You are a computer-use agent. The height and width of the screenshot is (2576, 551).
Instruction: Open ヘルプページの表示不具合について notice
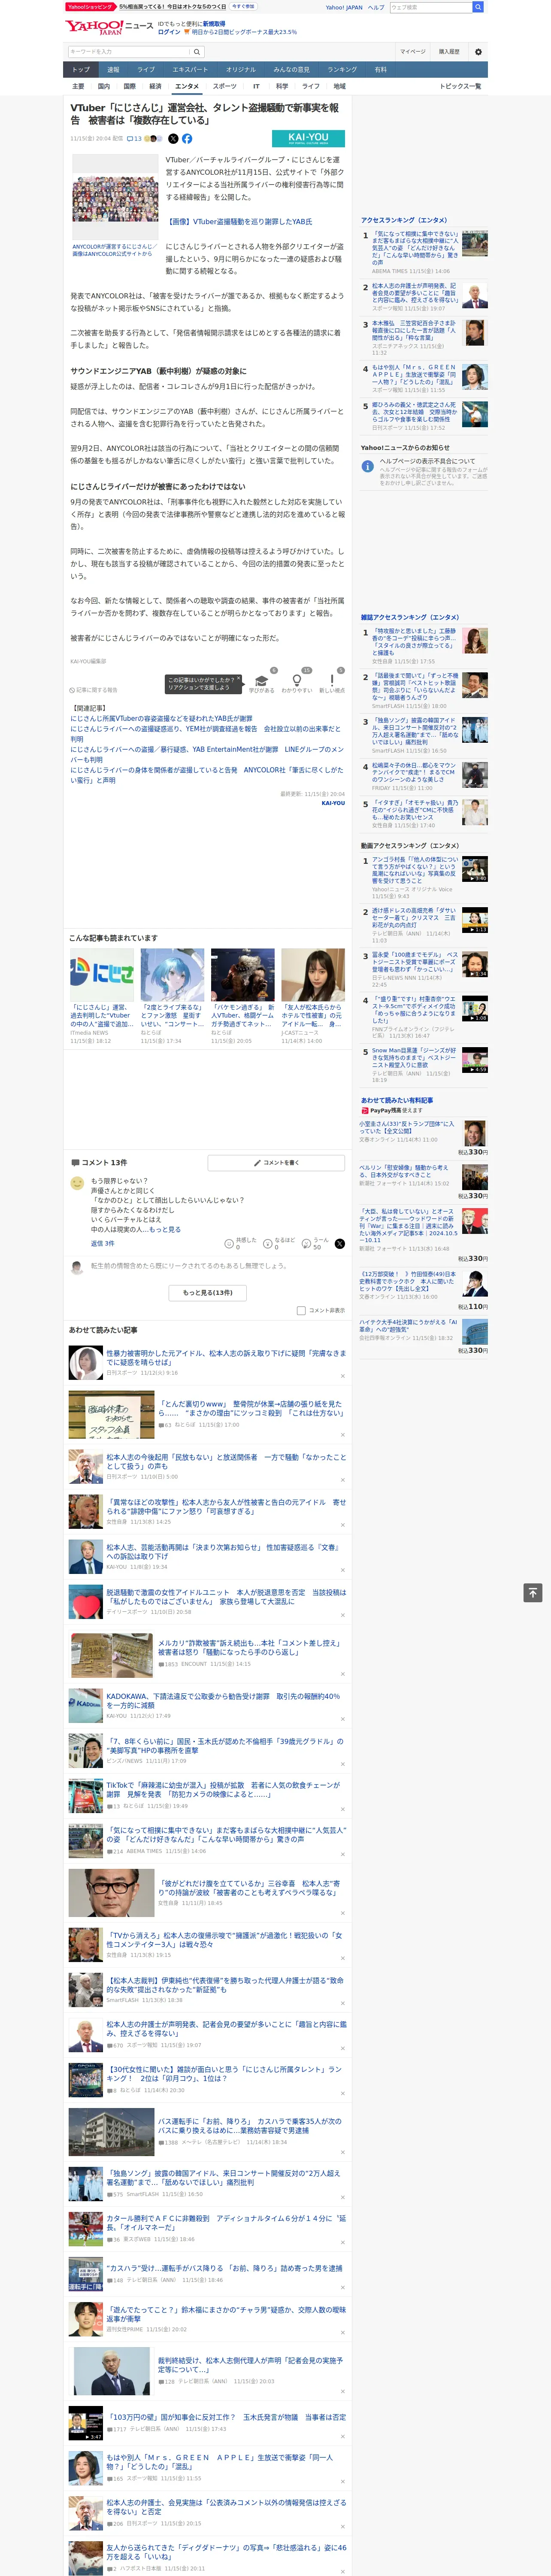[427, 461]
